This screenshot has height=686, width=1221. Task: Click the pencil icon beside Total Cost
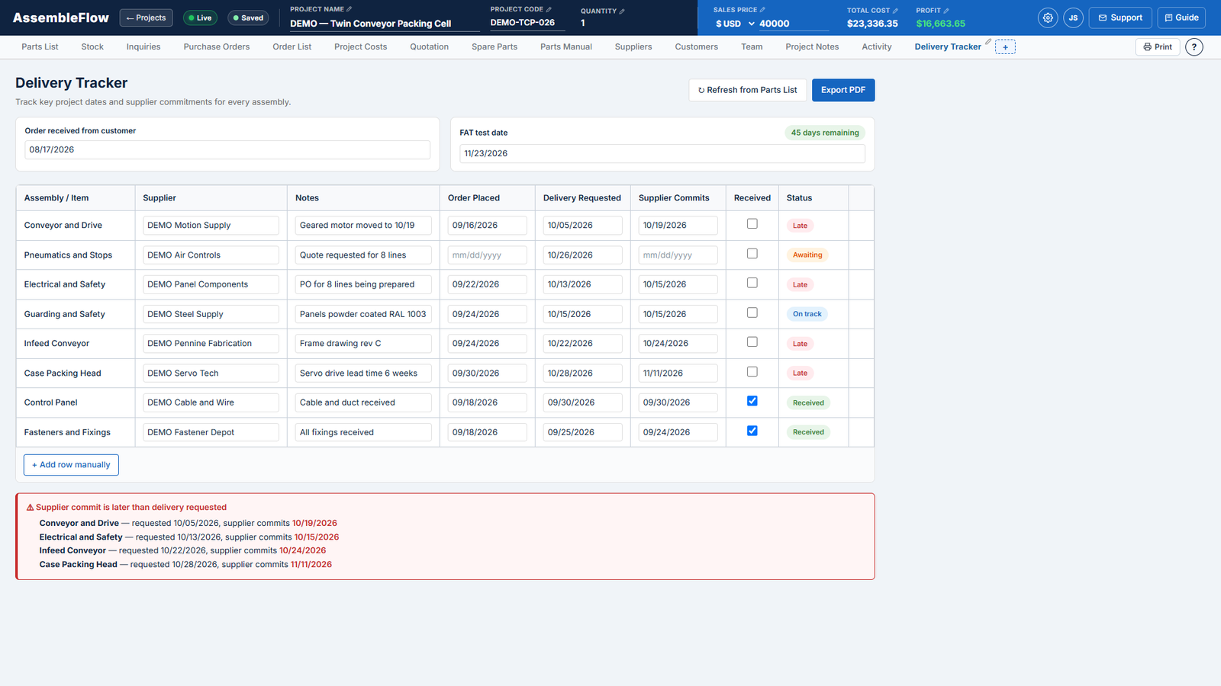[x=896, y=11]
